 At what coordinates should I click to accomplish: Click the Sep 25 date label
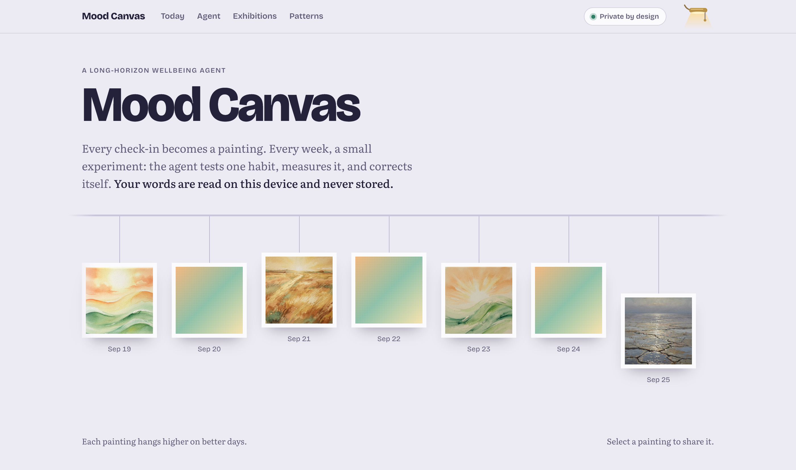tap(658, 380)
